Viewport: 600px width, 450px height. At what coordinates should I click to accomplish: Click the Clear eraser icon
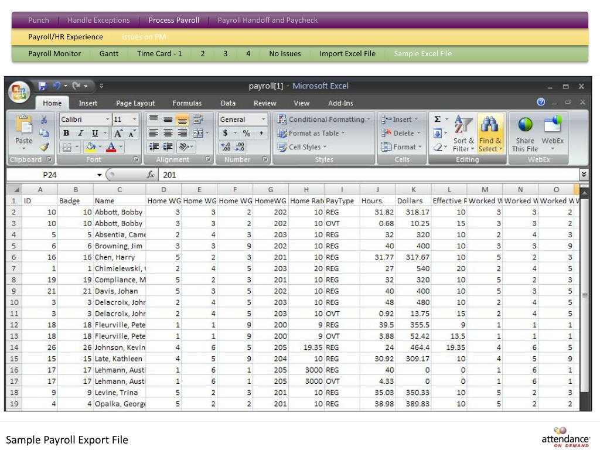pyautogui.click(x=438, y=147)
